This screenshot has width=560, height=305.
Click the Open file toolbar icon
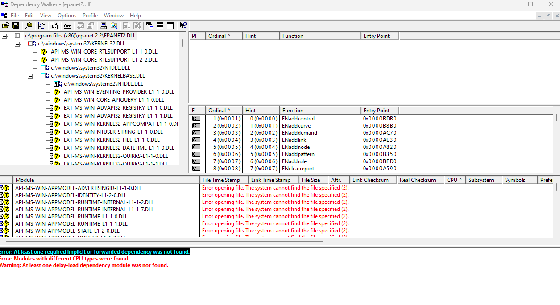(x=6, y=25)
